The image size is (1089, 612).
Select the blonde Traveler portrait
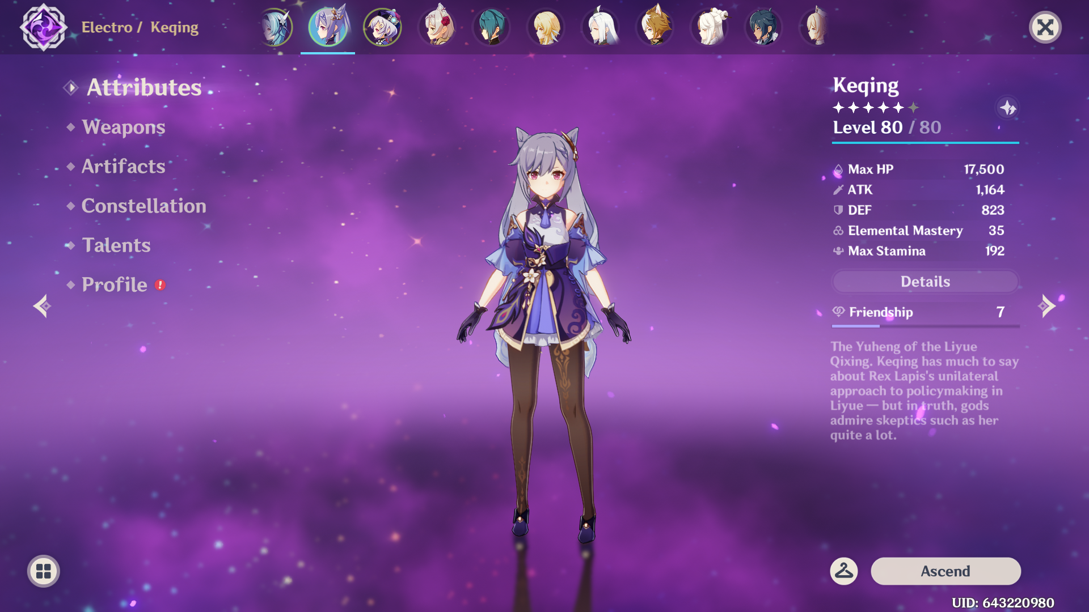(x=546, y=27)
